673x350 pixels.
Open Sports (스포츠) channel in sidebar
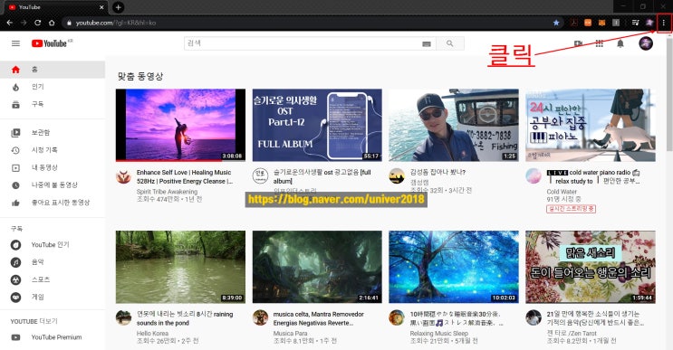[x=53, y=279]
